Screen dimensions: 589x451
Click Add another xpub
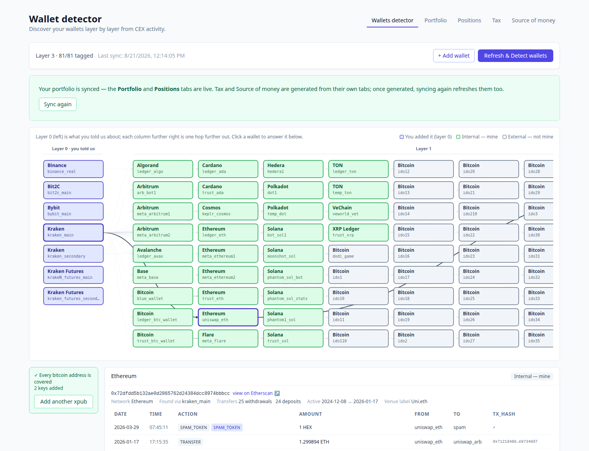[x=64, y=402]
